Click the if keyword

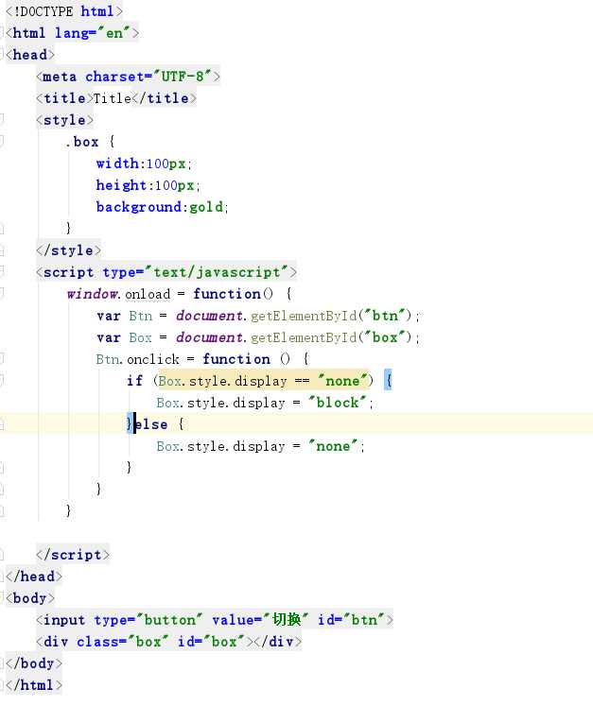(134, 381)
